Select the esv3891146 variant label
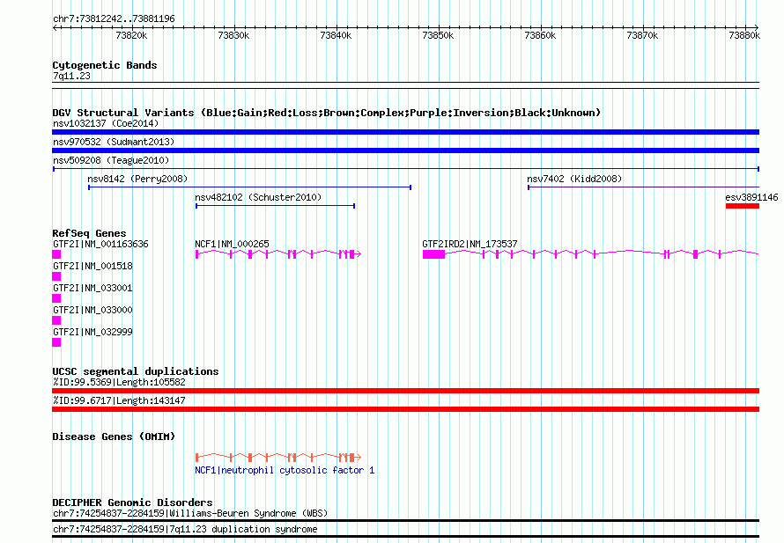 tap(751, 197)
